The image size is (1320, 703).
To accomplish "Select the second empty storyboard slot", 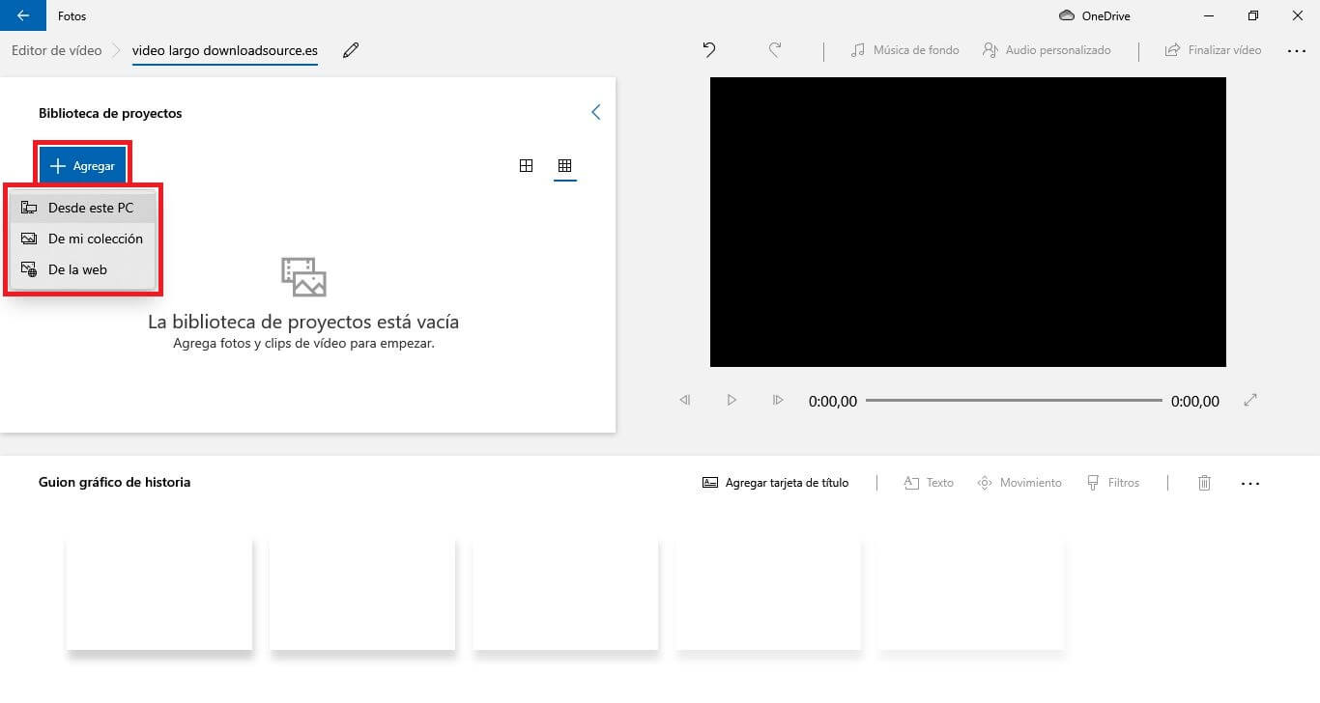I will pos(362,594).
